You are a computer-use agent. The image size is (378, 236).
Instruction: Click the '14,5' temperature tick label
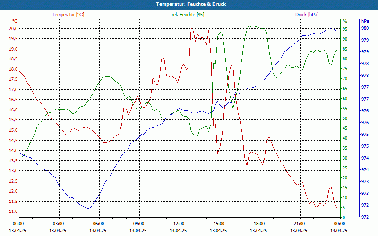13,140
